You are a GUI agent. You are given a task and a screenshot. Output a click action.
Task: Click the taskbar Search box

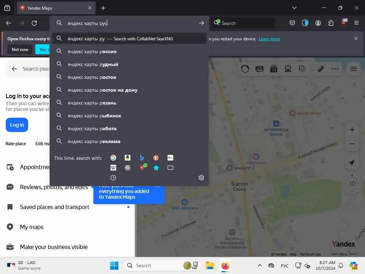pyautogui.click(x=162, y=265)
